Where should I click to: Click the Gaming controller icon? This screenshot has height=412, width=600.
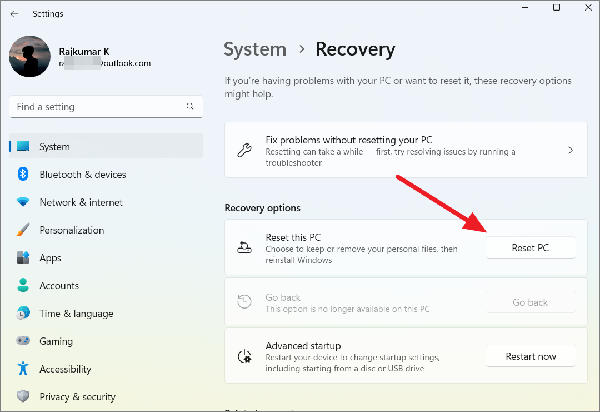23,340
